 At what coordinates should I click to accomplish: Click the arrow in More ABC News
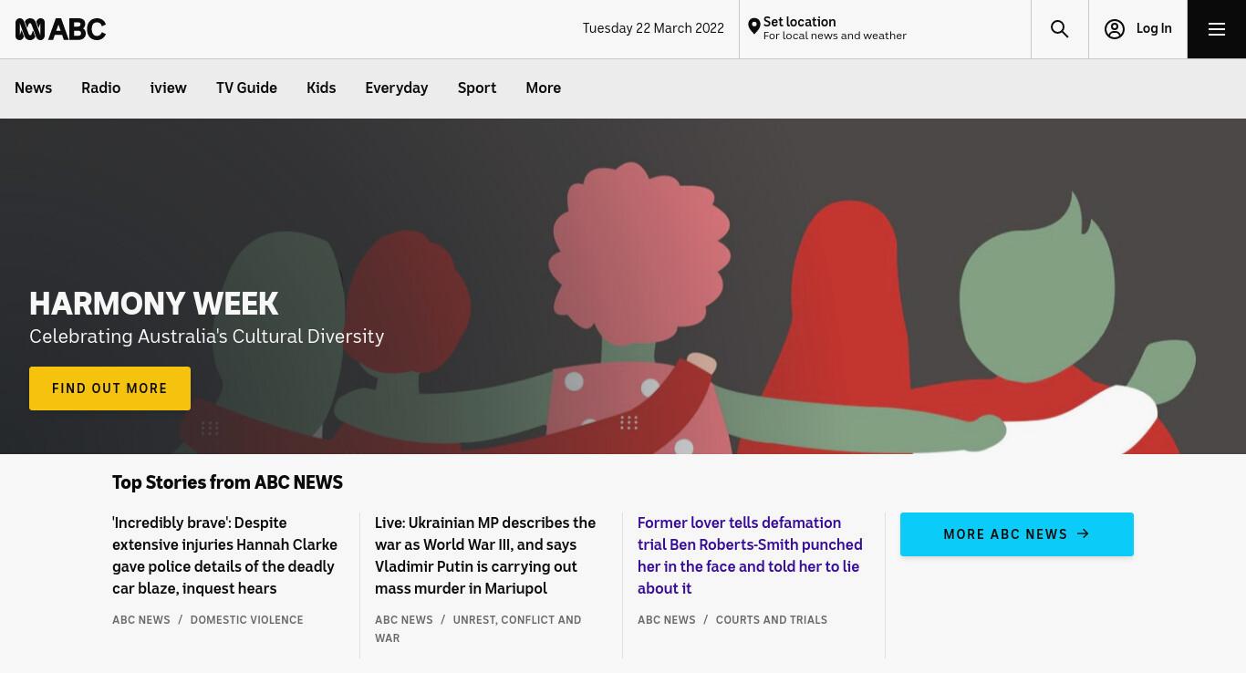click(1083, 533)
